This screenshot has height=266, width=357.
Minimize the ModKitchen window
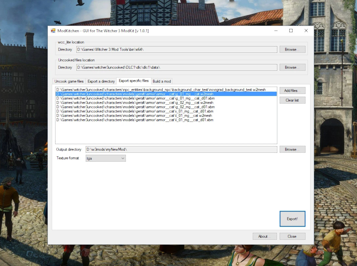tap(276, 31)
